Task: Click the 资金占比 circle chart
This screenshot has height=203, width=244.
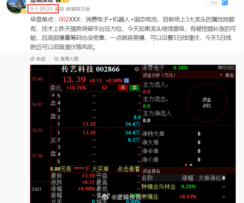Action: (x=207, y=103)
